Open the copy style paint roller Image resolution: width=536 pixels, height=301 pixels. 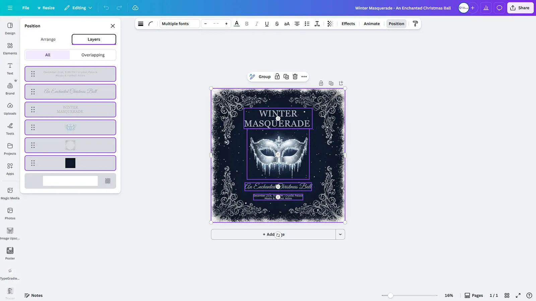click(x=415, y=24)
